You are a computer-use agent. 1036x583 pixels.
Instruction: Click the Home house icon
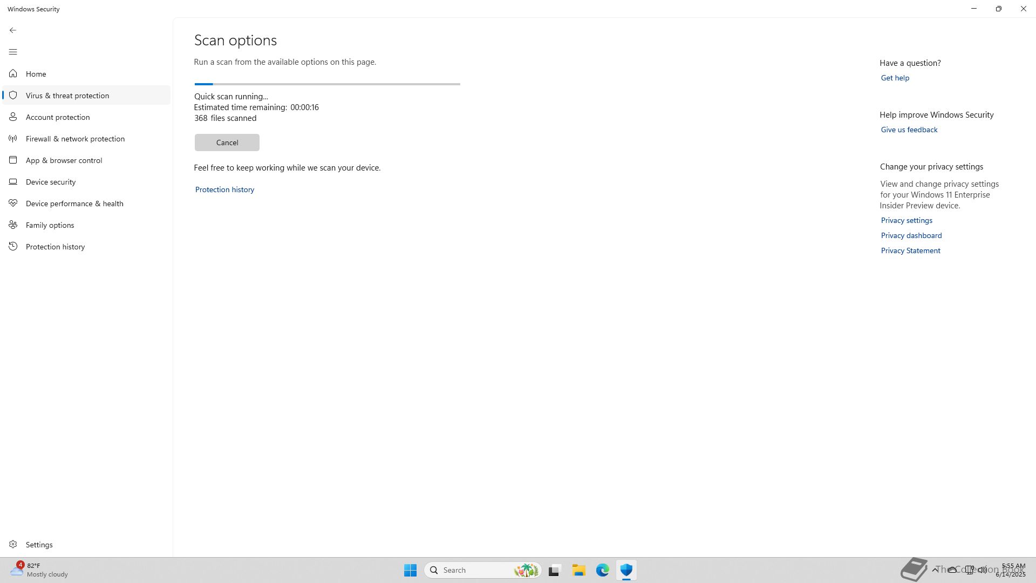click(13, 73)
